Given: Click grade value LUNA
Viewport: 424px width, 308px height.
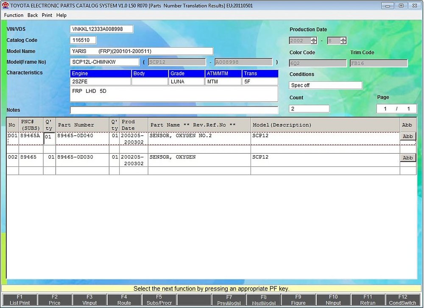Looking at the screenshot, I should click(x=187, y=81).
